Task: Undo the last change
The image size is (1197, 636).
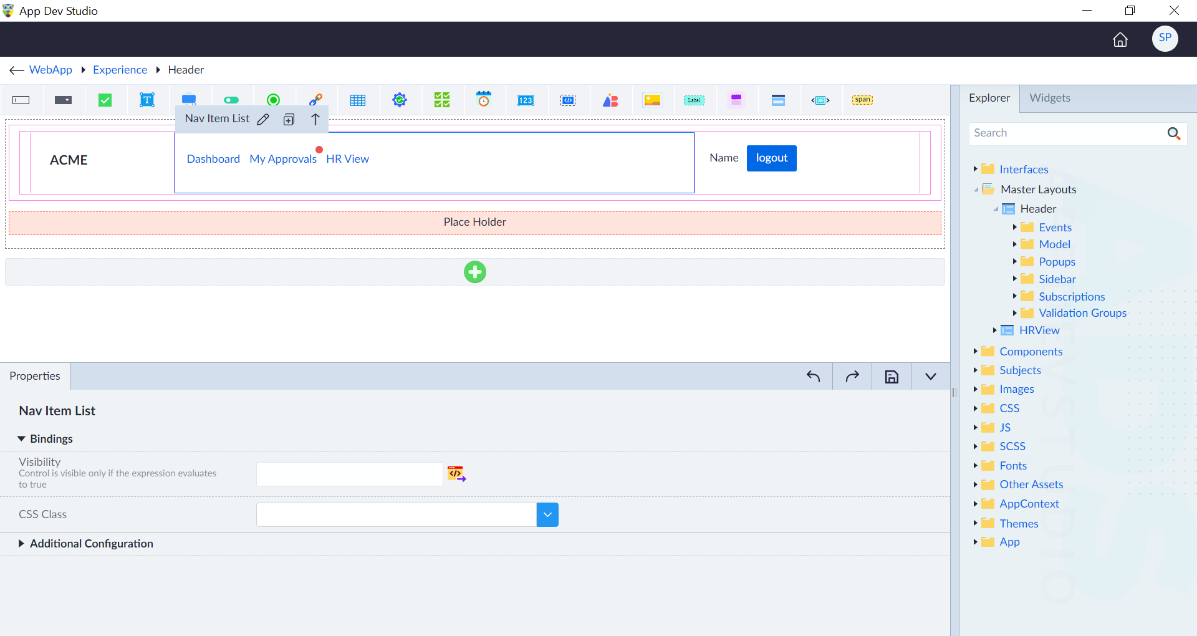Action: pos(813,376)
